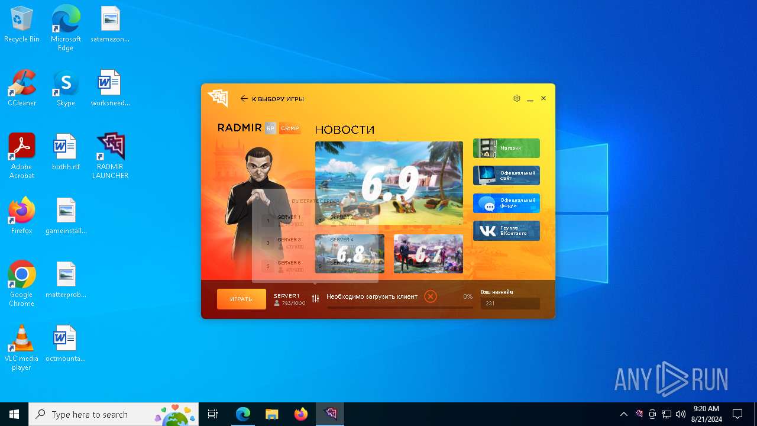757x426 pixels.
Task: Cancel the client download with the X icon
Action: pos(431,296)
